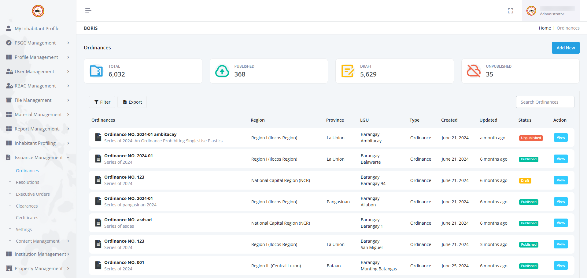The width and height of the screenshot is (587, 278).
Task: Open Resolutions submenu item
Action: 28,182
